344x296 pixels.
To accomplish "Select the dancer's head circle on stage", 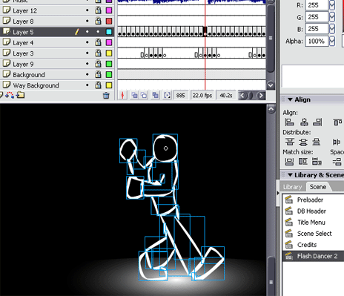I will point(165,148).
